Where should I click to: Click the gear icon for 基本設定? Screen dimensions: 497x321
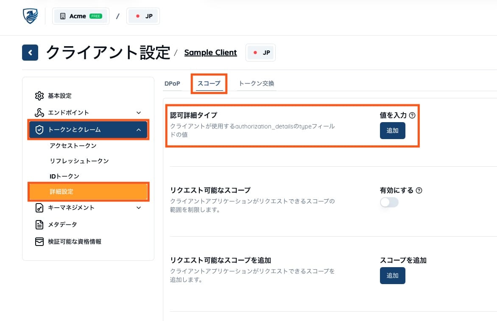(x=39, y=96)
